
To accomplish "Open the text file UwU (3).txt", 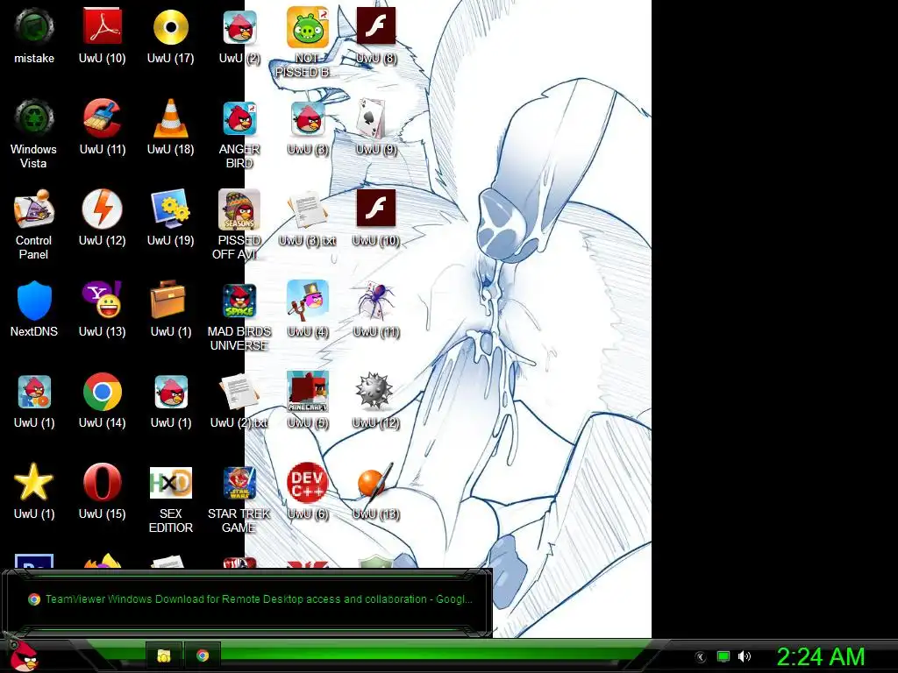I will point(308,217).
